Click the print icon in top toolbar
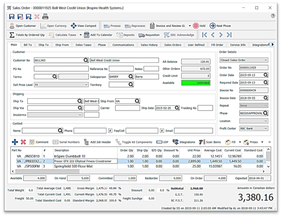This screenshot has width=282, height=217. point(45,16)
